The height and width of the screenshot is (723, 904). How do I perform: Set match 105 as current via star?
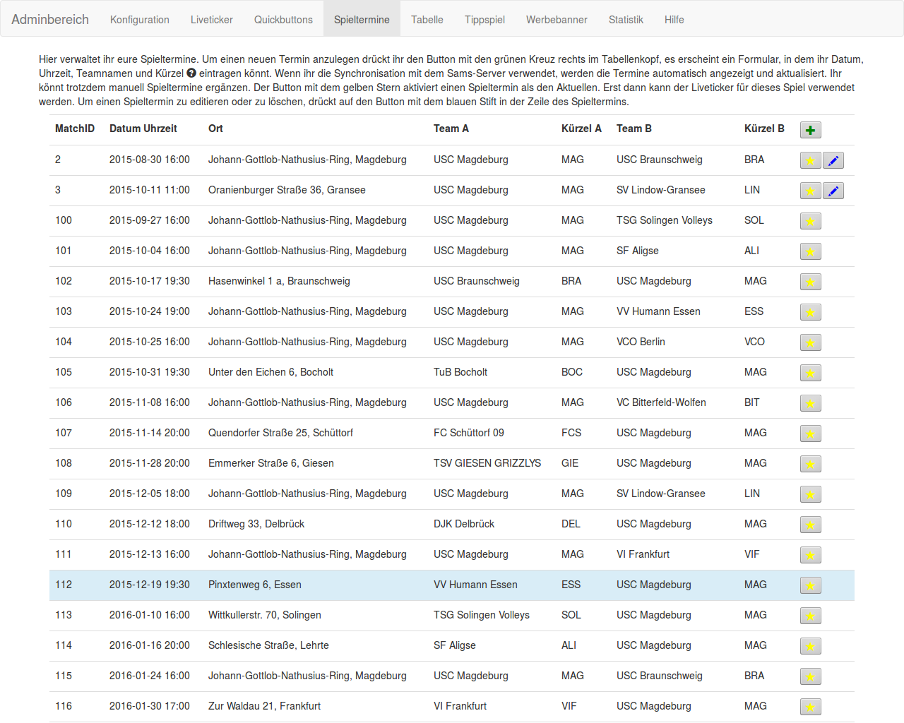click(x=810, y=373)
